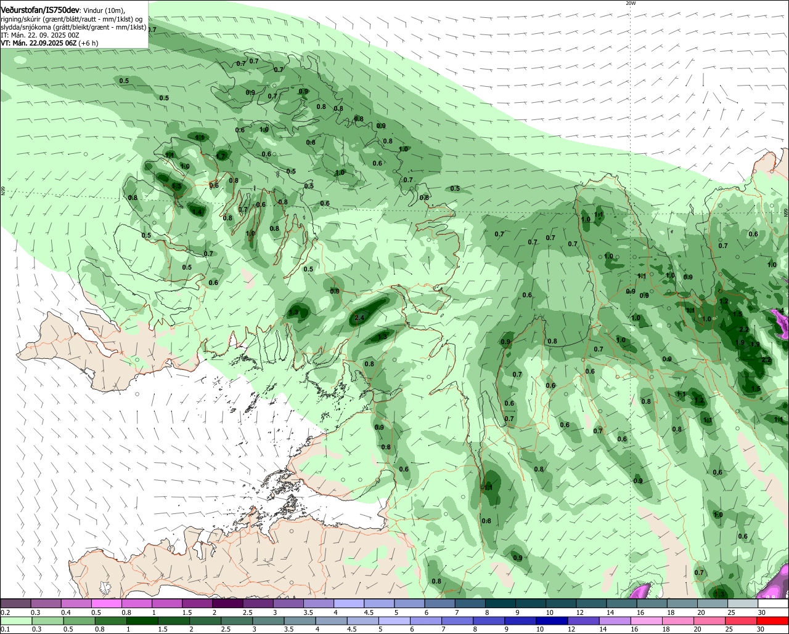Click the "IT: Mán. 22. 09. 2025 00Z" line
This screenshot has height=634, width=789.
pyautogui.click(x=40, y=35)
